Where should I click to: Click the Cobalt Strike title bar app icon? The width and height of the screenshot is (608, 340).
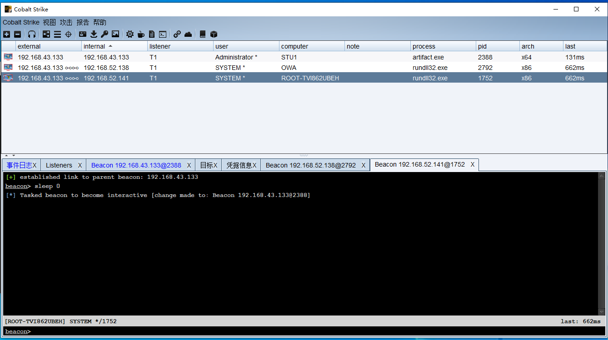coord(8,9)
